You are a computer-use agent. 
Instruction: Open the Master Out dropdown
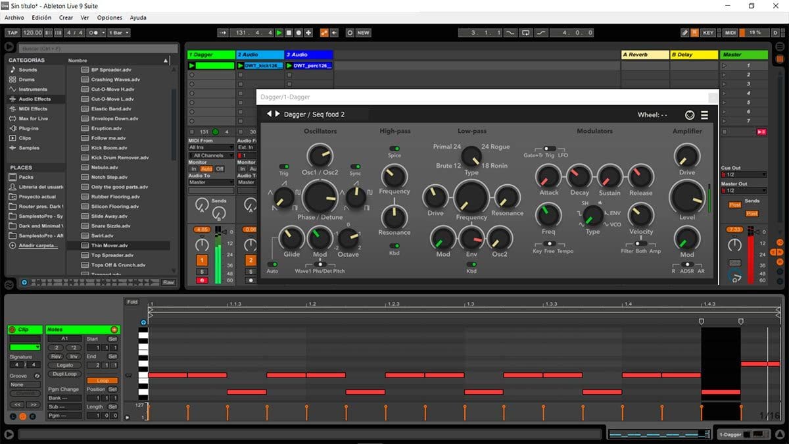(x=744, y=191)
